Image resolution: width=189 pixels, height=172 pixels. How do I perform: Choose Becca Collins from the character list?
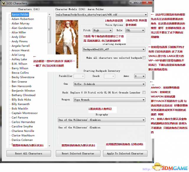[20, 73]
